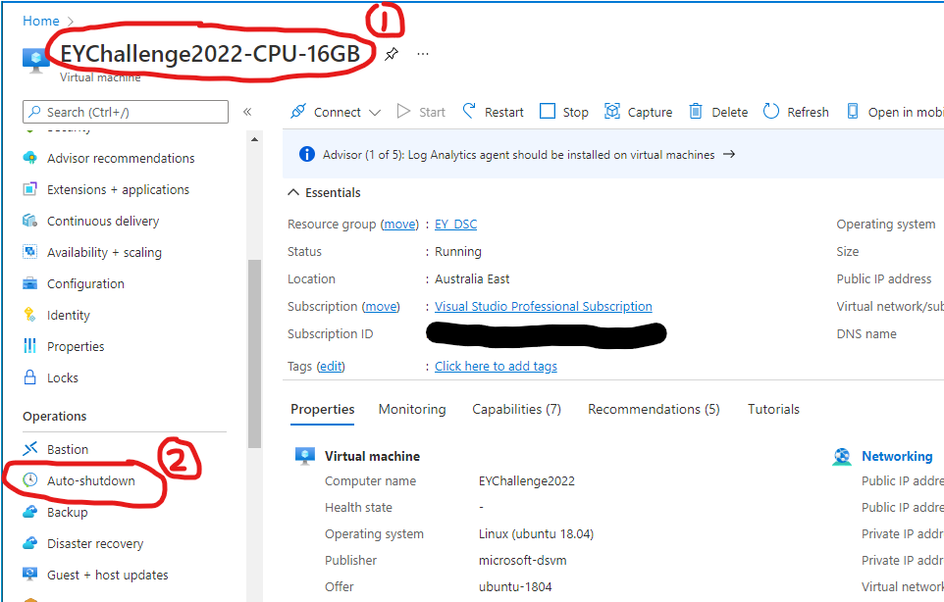Click the Configuration toolbox icon
Screen dimensions: 944x602
tap(30, 283)
